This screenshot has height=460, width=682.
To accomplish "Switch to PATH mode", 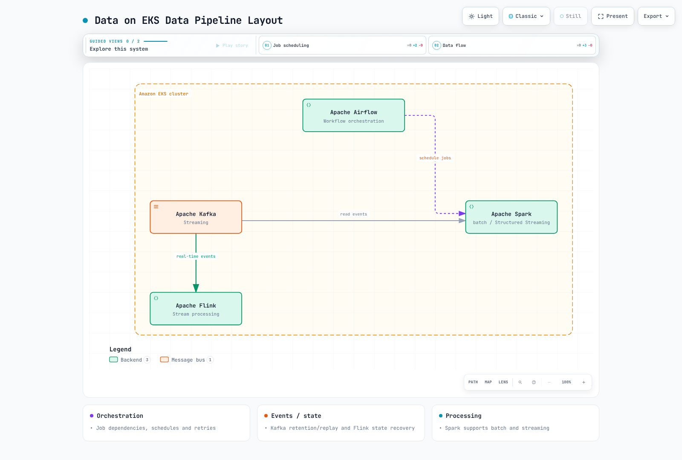I will [x=473, y=382].
